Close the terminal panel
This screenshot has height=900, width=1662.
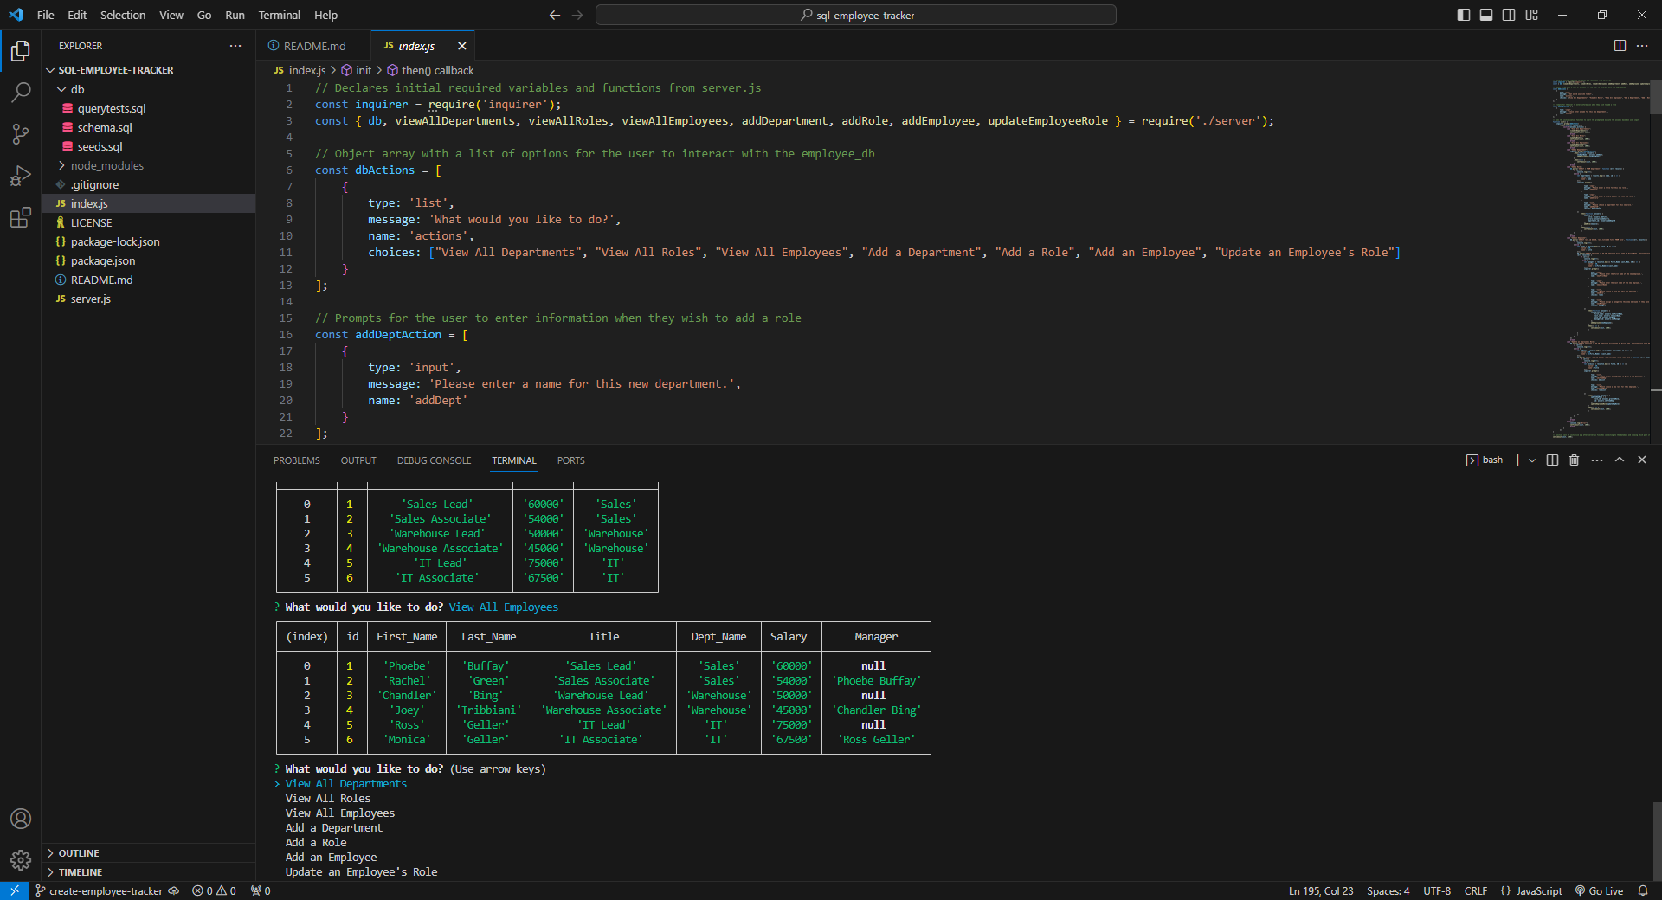pyautogui.click(x=1642, y=460)
